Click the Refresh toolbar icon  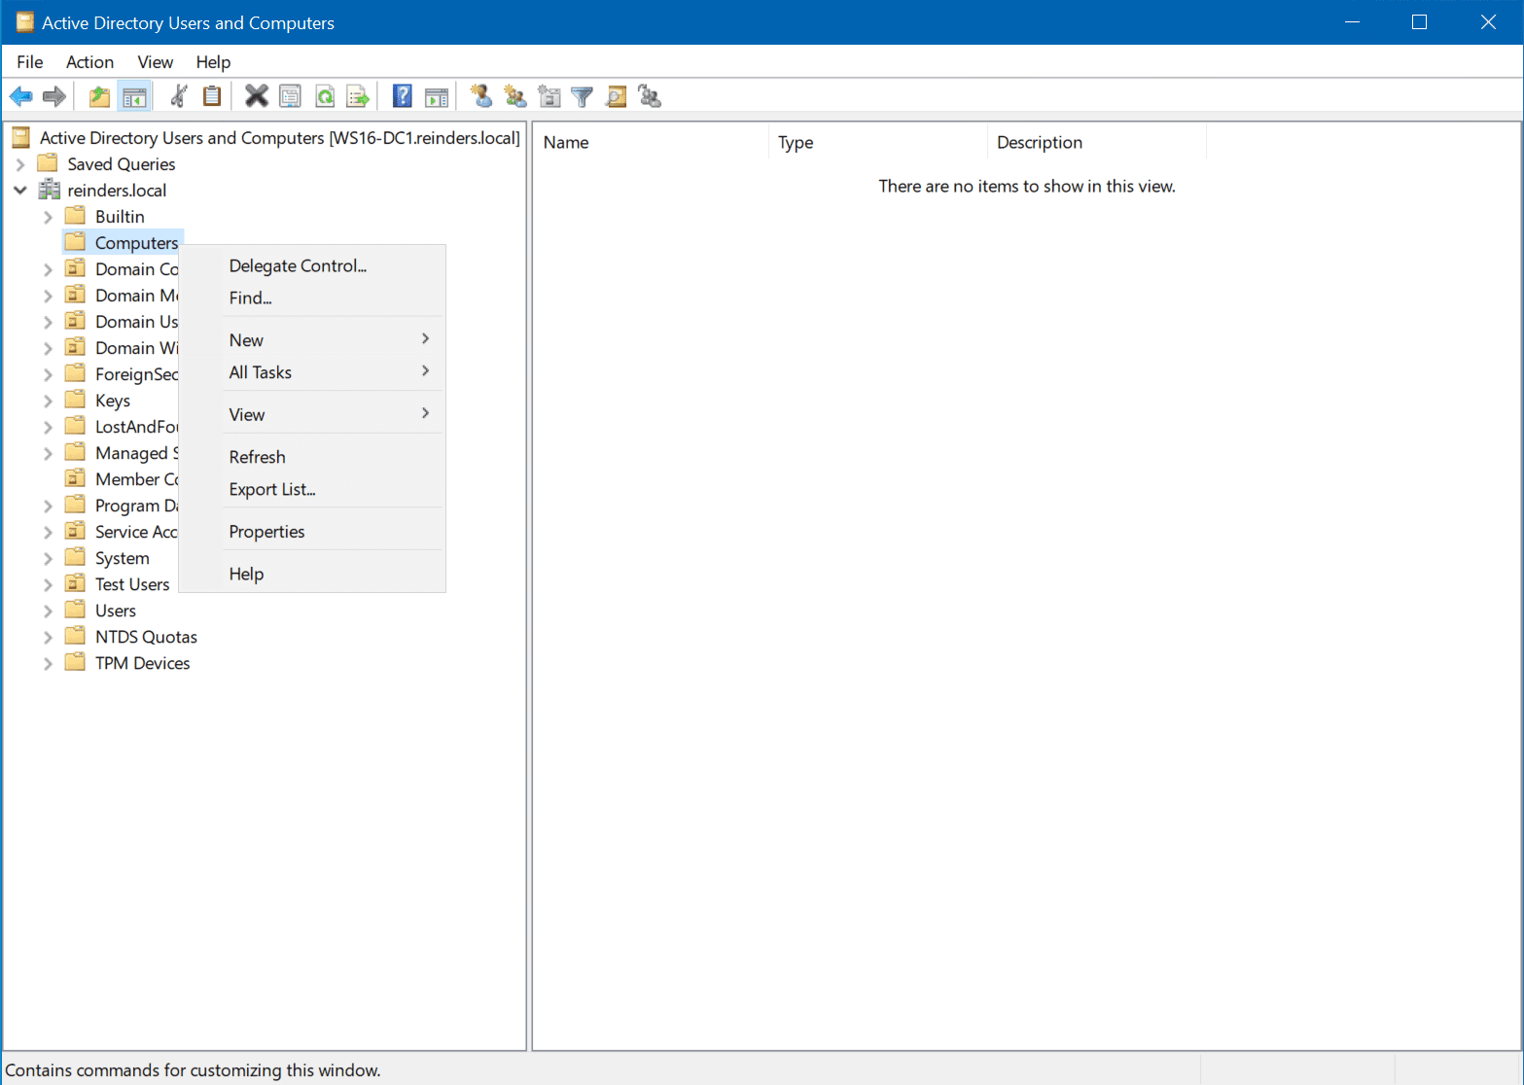325,96
